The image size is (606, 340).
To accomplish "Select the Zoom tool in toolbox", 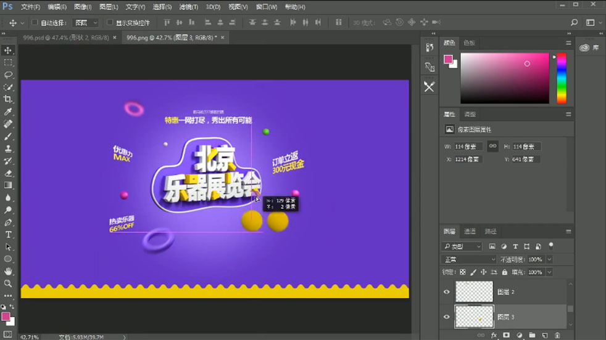I will point(8,284).
